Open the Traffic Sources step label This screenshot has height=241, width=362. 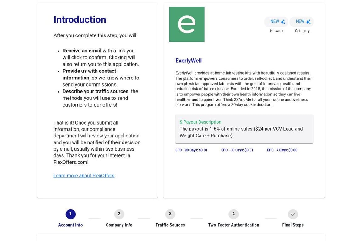(x=170, y=225)
